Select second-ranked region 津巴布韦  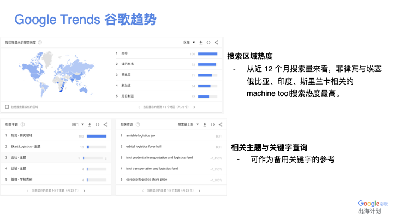[x=128, y=64]
